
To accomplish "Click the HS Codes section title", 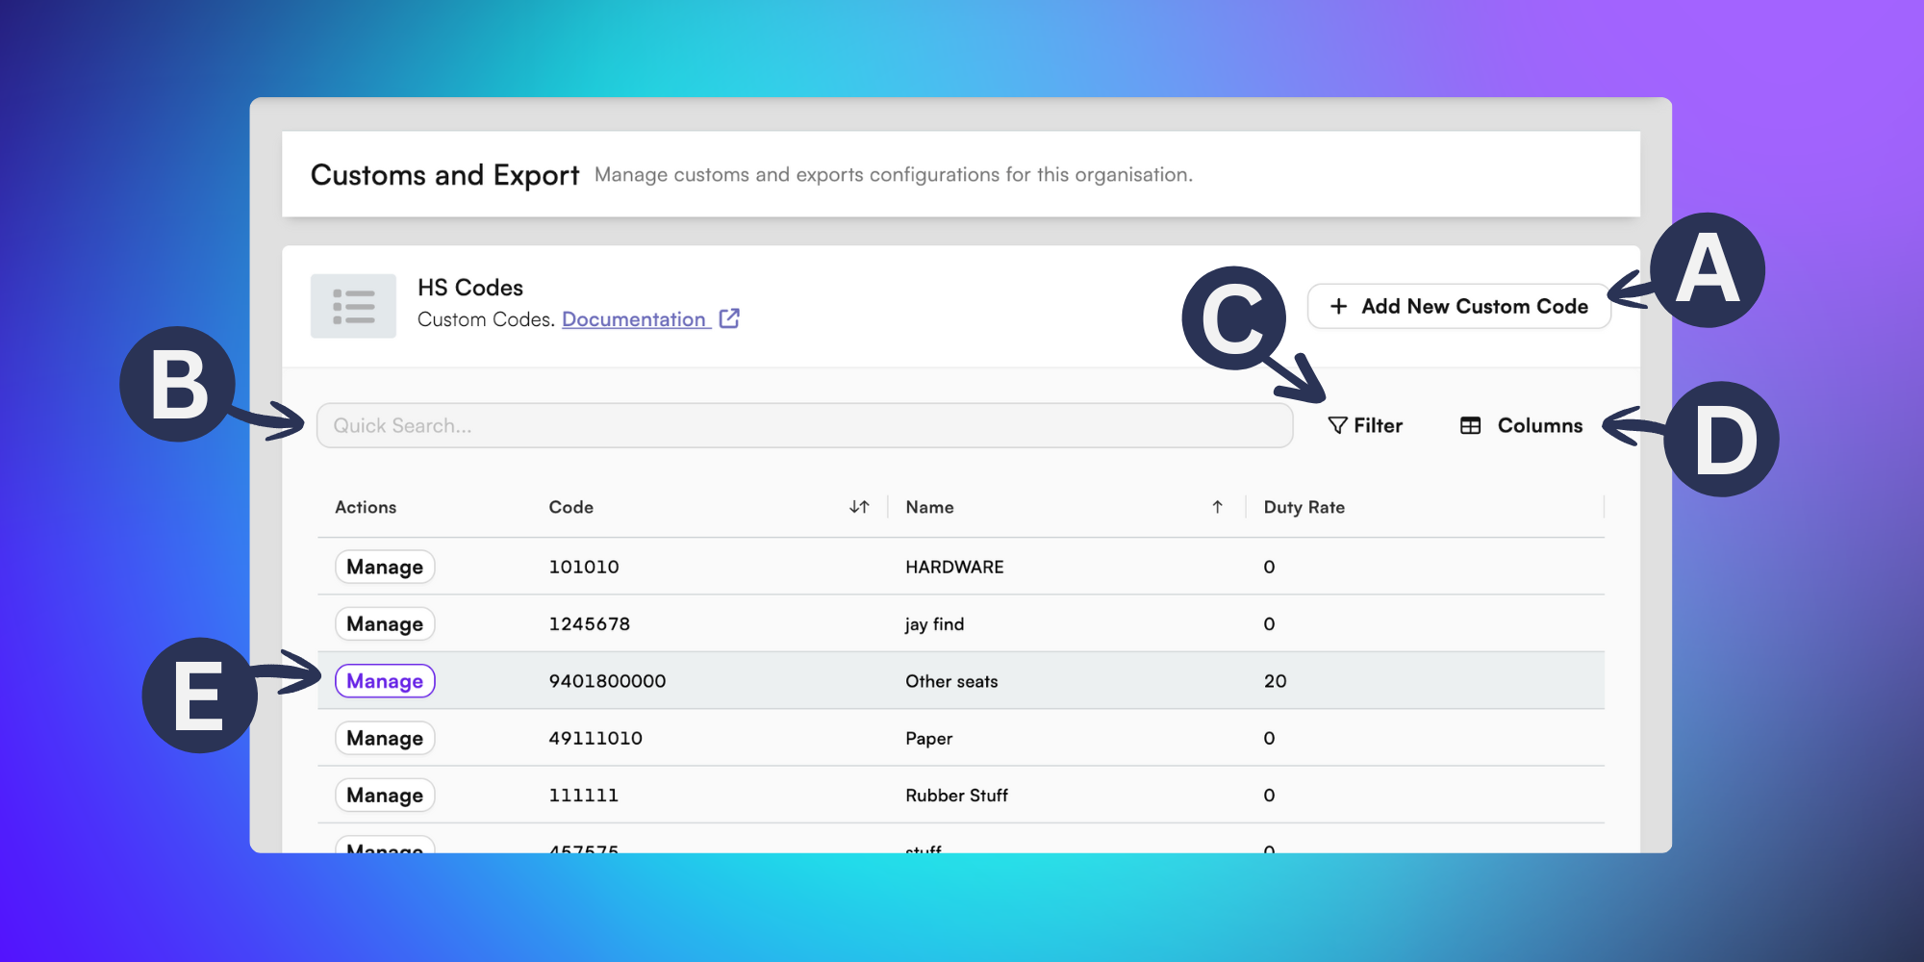I will (x=469, y=288).
